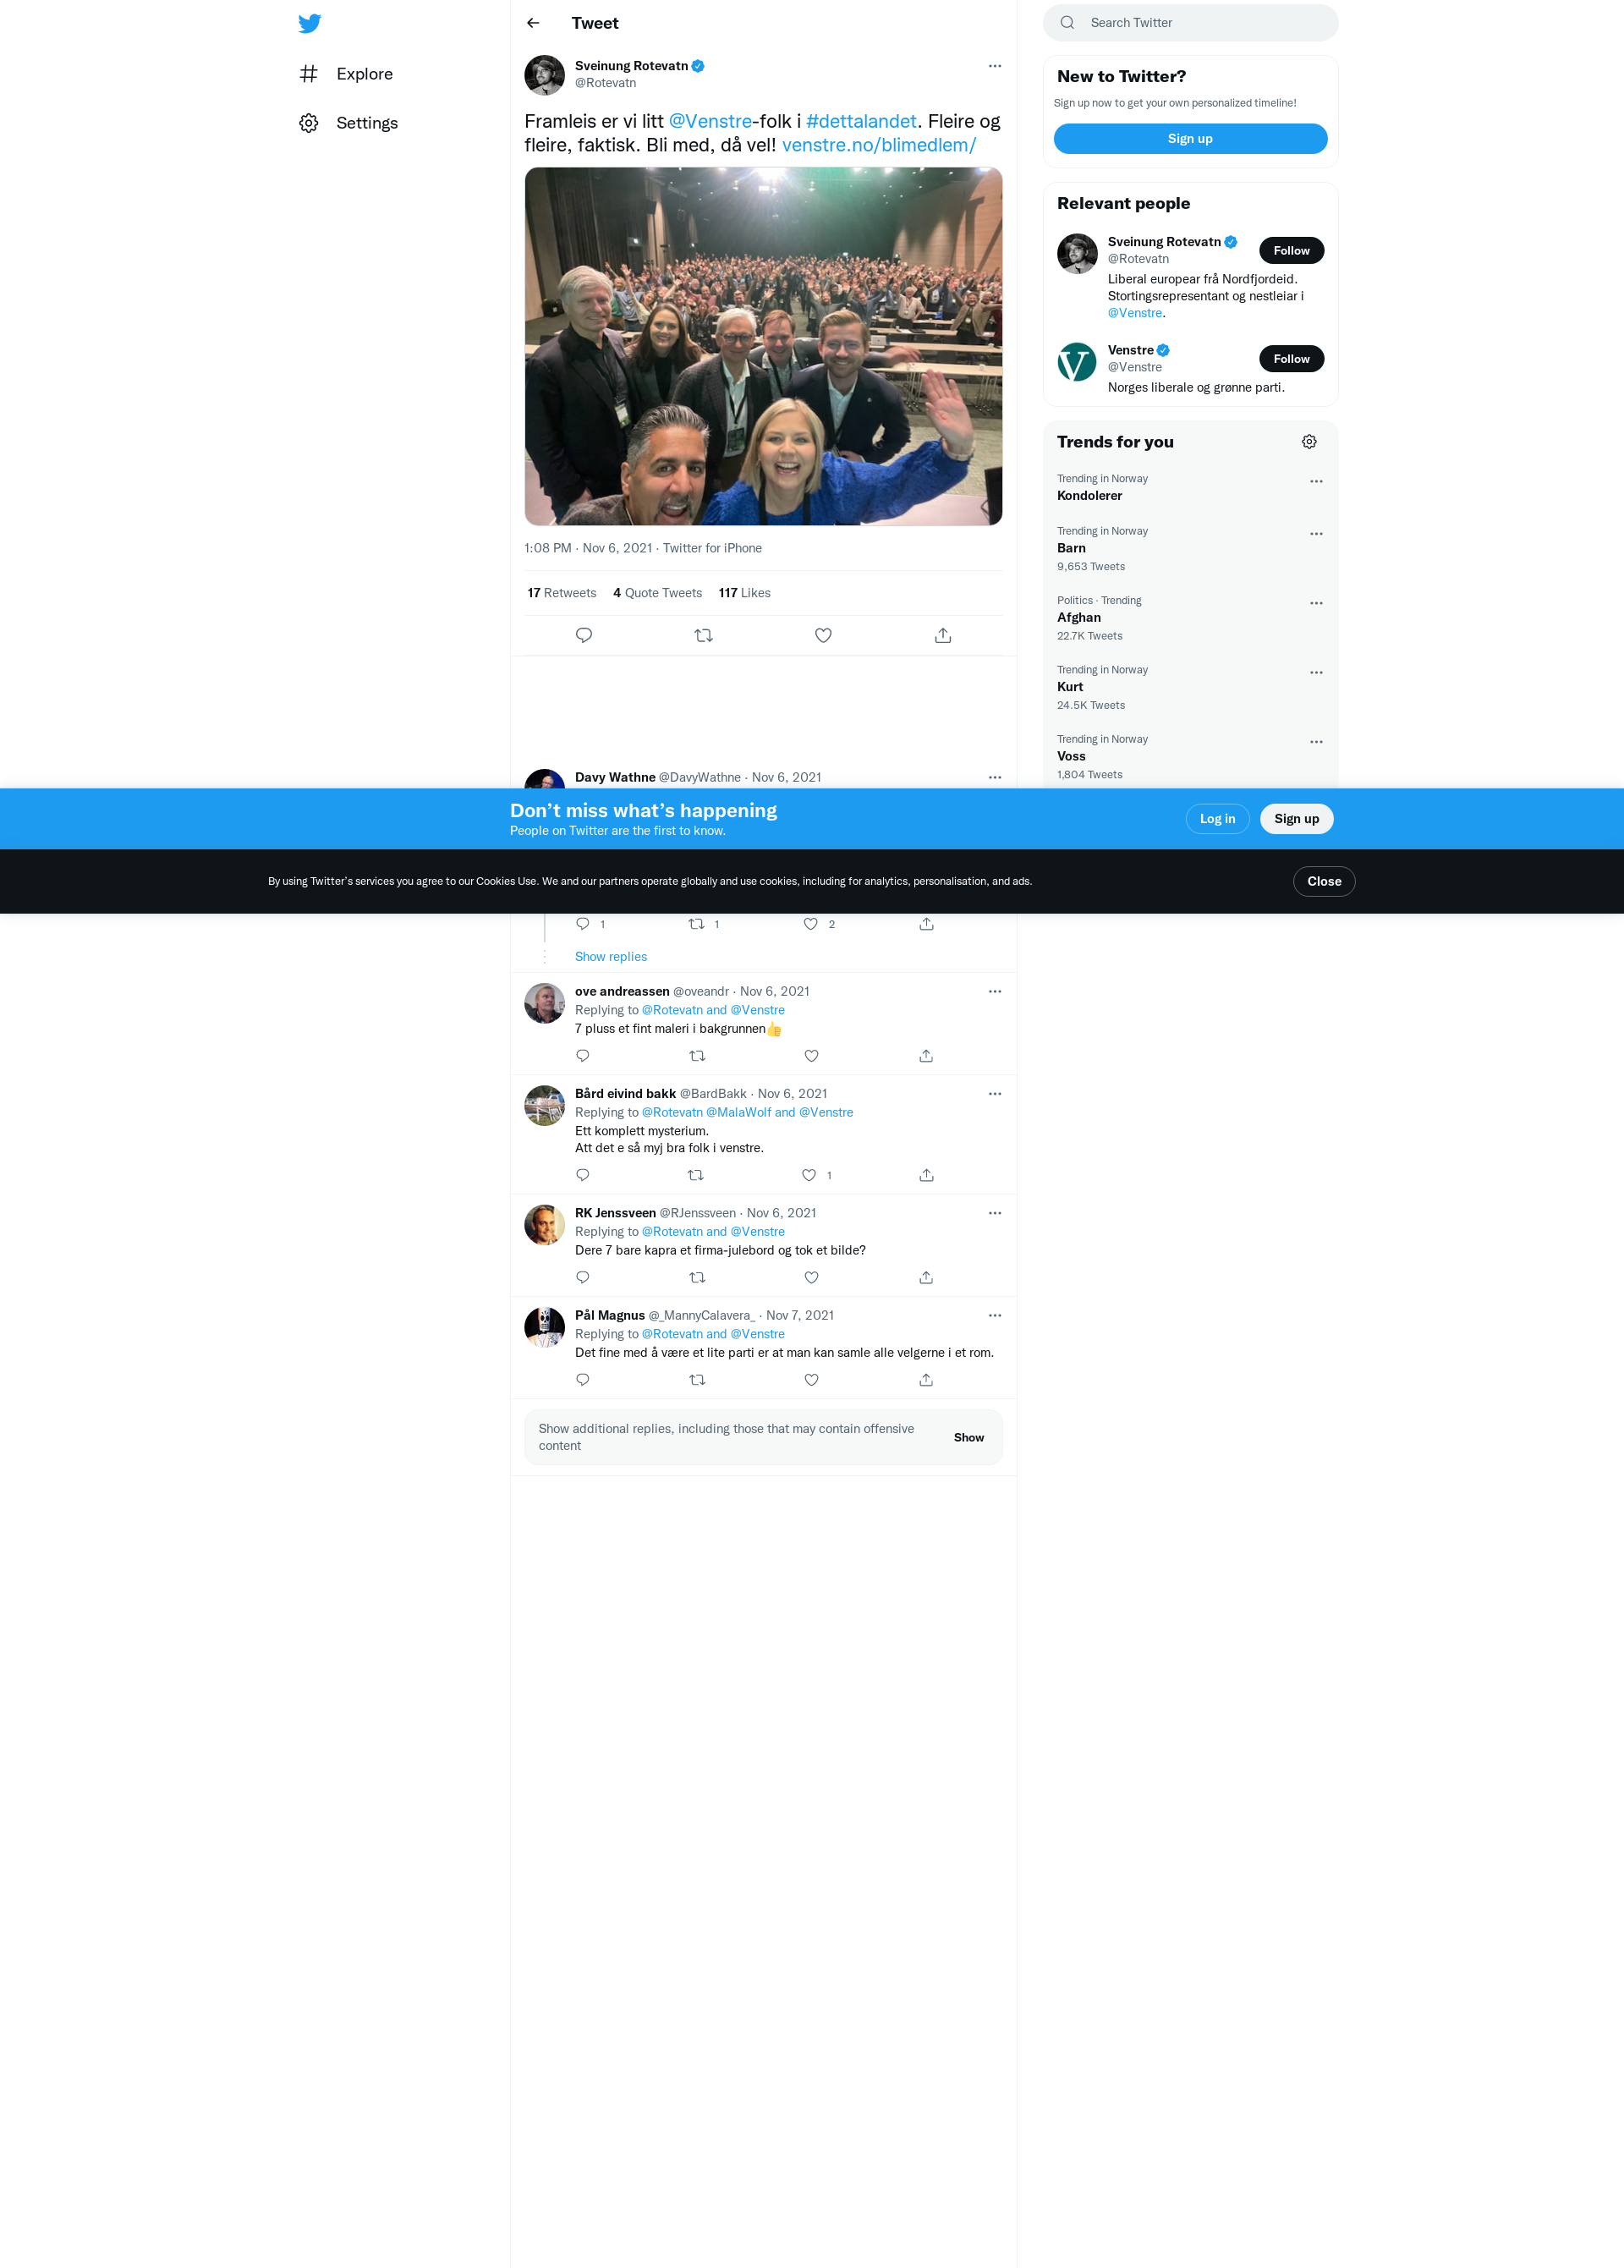Click Log in on the blue banner

point(1217,819)
